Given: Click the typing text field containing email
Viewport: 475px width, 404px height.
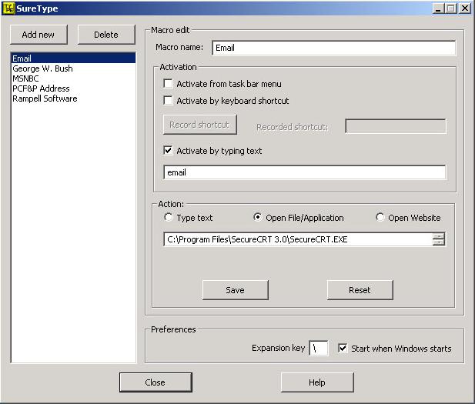Looking at the screenshot, I should point(304,172).
